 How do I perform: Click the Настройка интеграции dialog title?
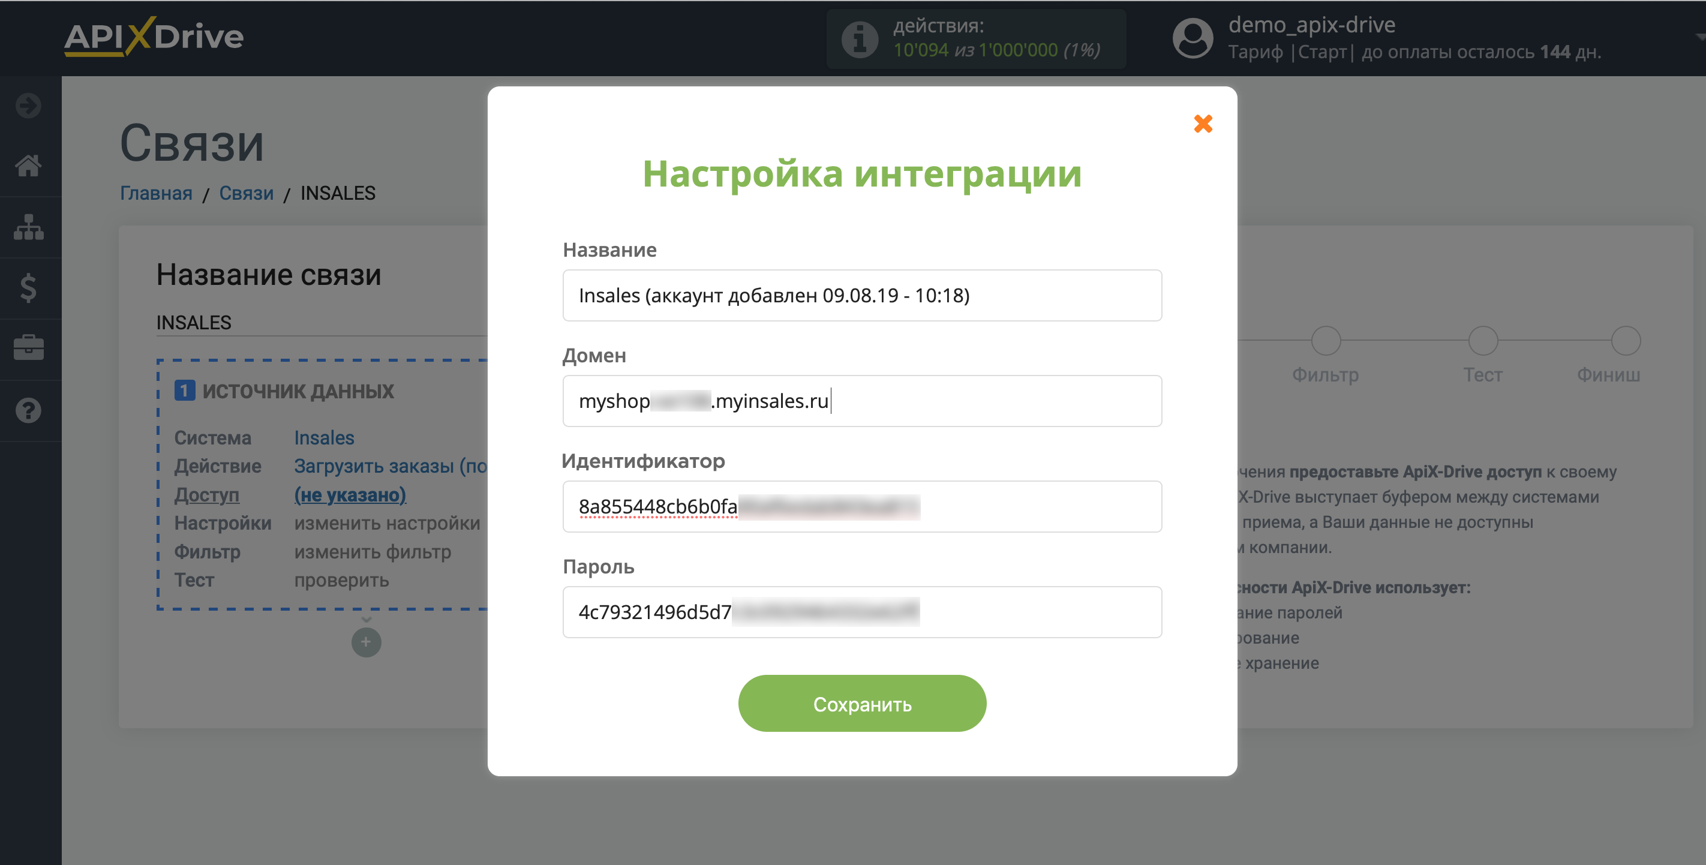862,173
